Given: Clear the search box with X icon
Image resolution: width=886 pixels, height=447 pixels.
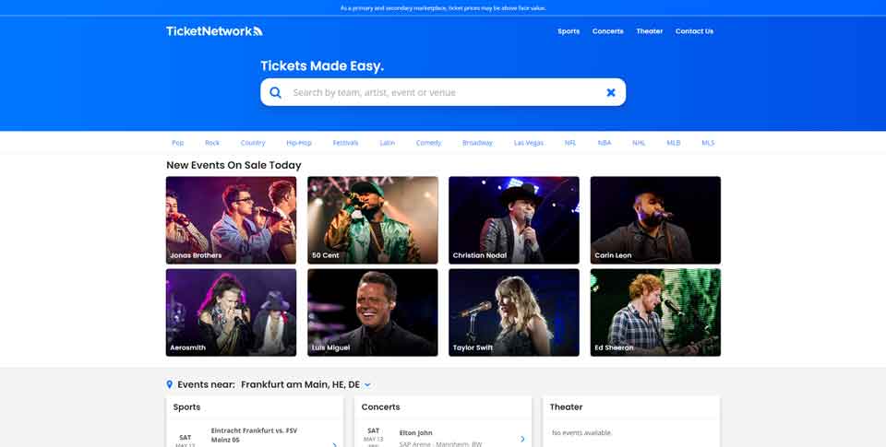Looking at the screenshot, I should point(611,92).
